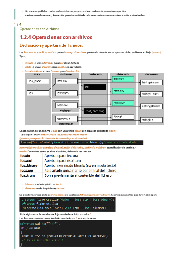Click the comment '/*Tratamiento del error*/'

42,240
